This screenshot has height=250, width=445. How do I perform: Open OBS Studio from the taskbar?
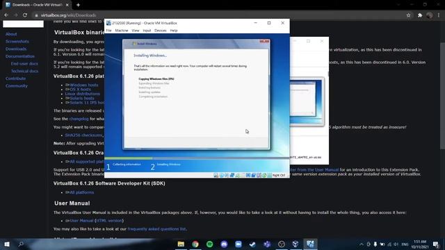coord(281,244)
